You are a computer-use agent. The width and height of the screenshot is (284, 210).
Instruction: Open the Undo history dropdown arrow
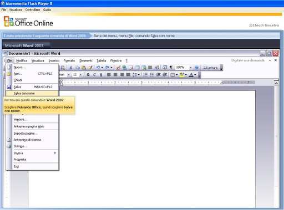(102, 68)
